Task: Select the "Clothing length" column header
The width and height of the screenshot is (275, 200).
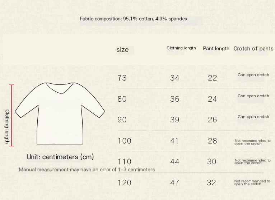Action: tap(181, 48)
